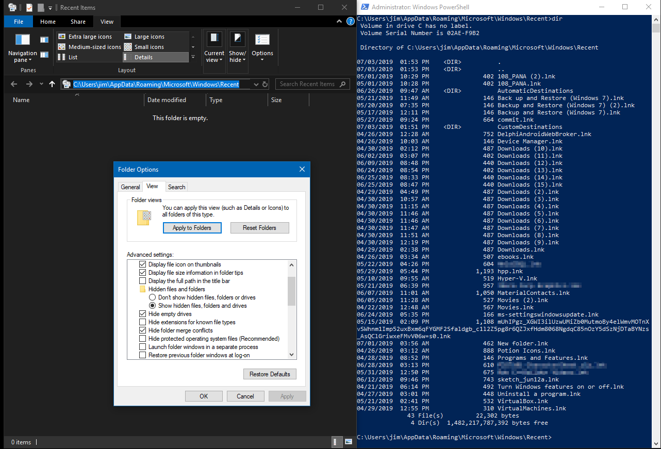This screenshot has height=449, width=661.
Task: Select Show hidden files, folders and drives
Action: point(152,306)
